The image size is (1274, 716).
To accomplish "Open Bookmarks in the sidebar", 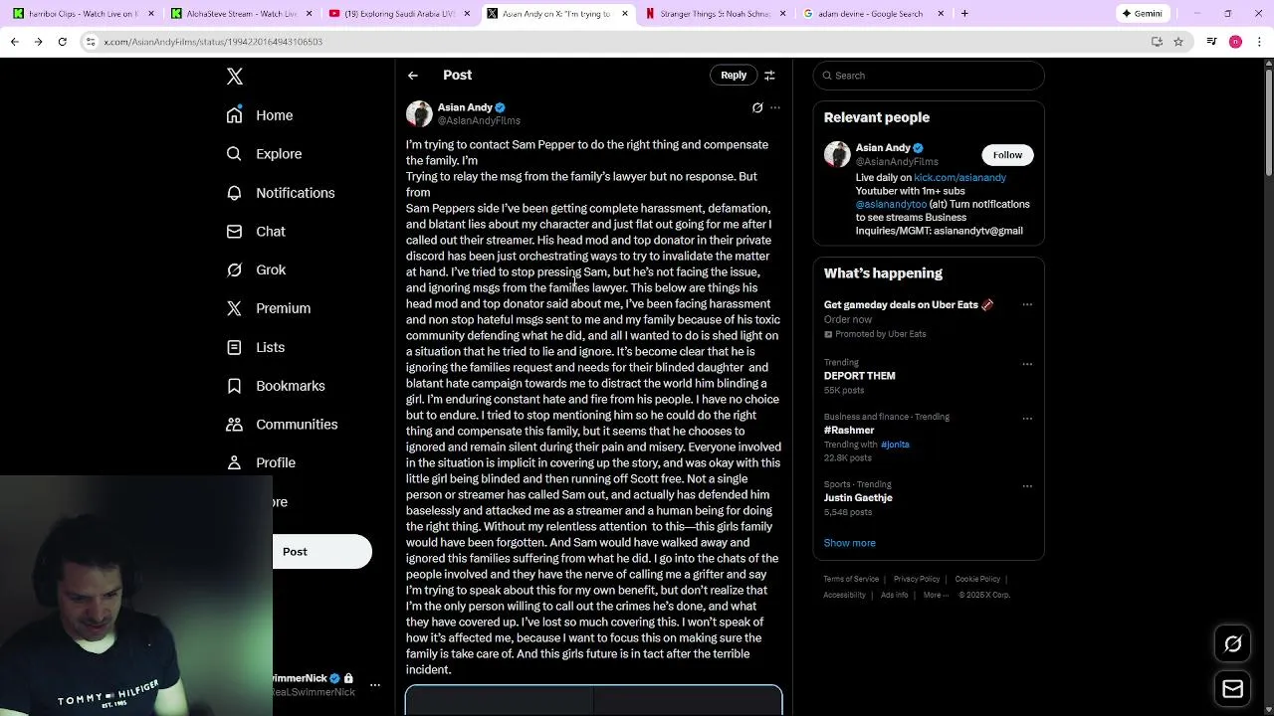I will (276, 386).
